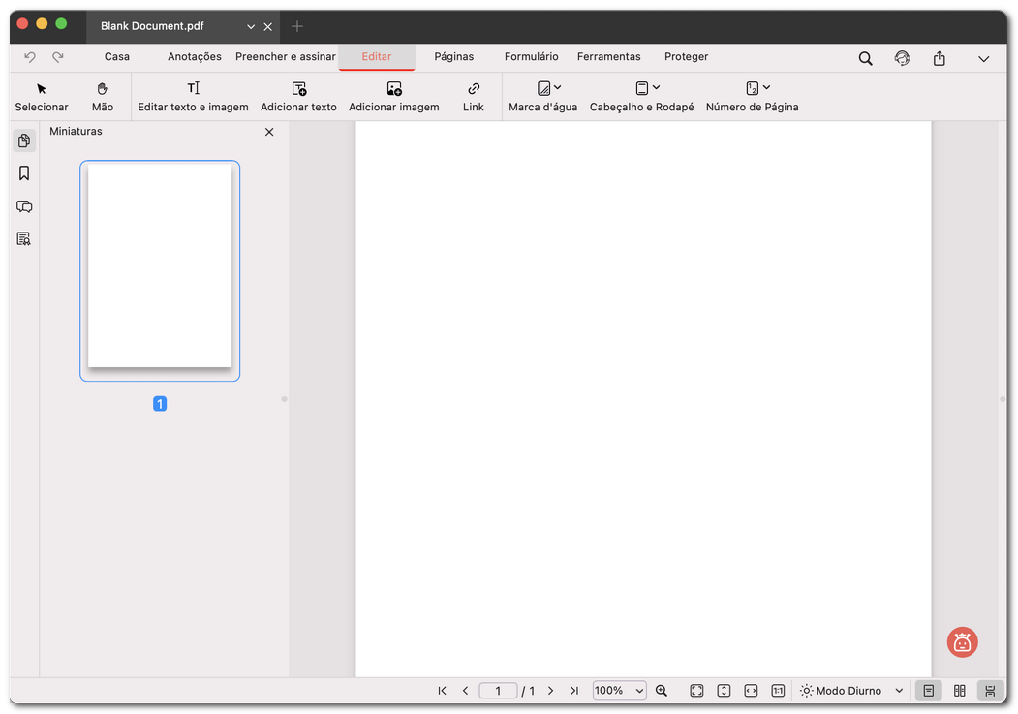
Task: Toggle single-page view mode
Action: [x=928, y=690]
